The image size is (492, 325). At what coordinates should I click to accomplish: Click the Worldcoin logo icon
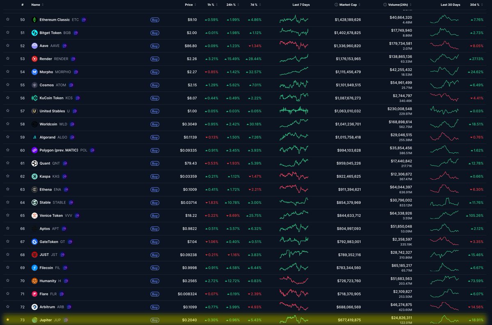34,124
